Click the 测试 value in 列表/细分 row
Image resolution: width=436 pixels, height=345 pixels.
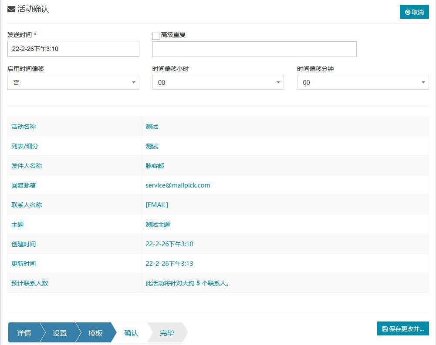[152, 146]
